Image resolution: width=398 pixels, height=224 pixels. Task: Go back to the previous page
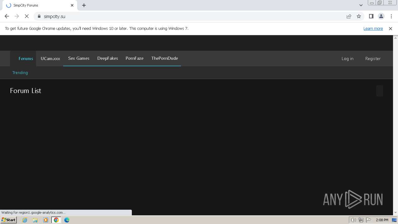tap(7, 16)
